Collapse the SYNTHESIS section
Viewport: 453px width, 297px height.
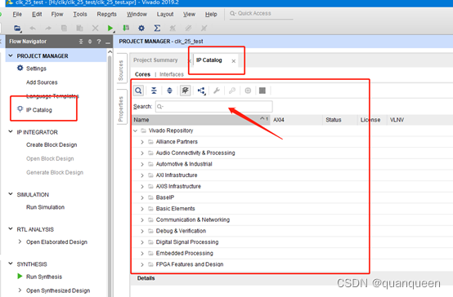tap(11, 264)
